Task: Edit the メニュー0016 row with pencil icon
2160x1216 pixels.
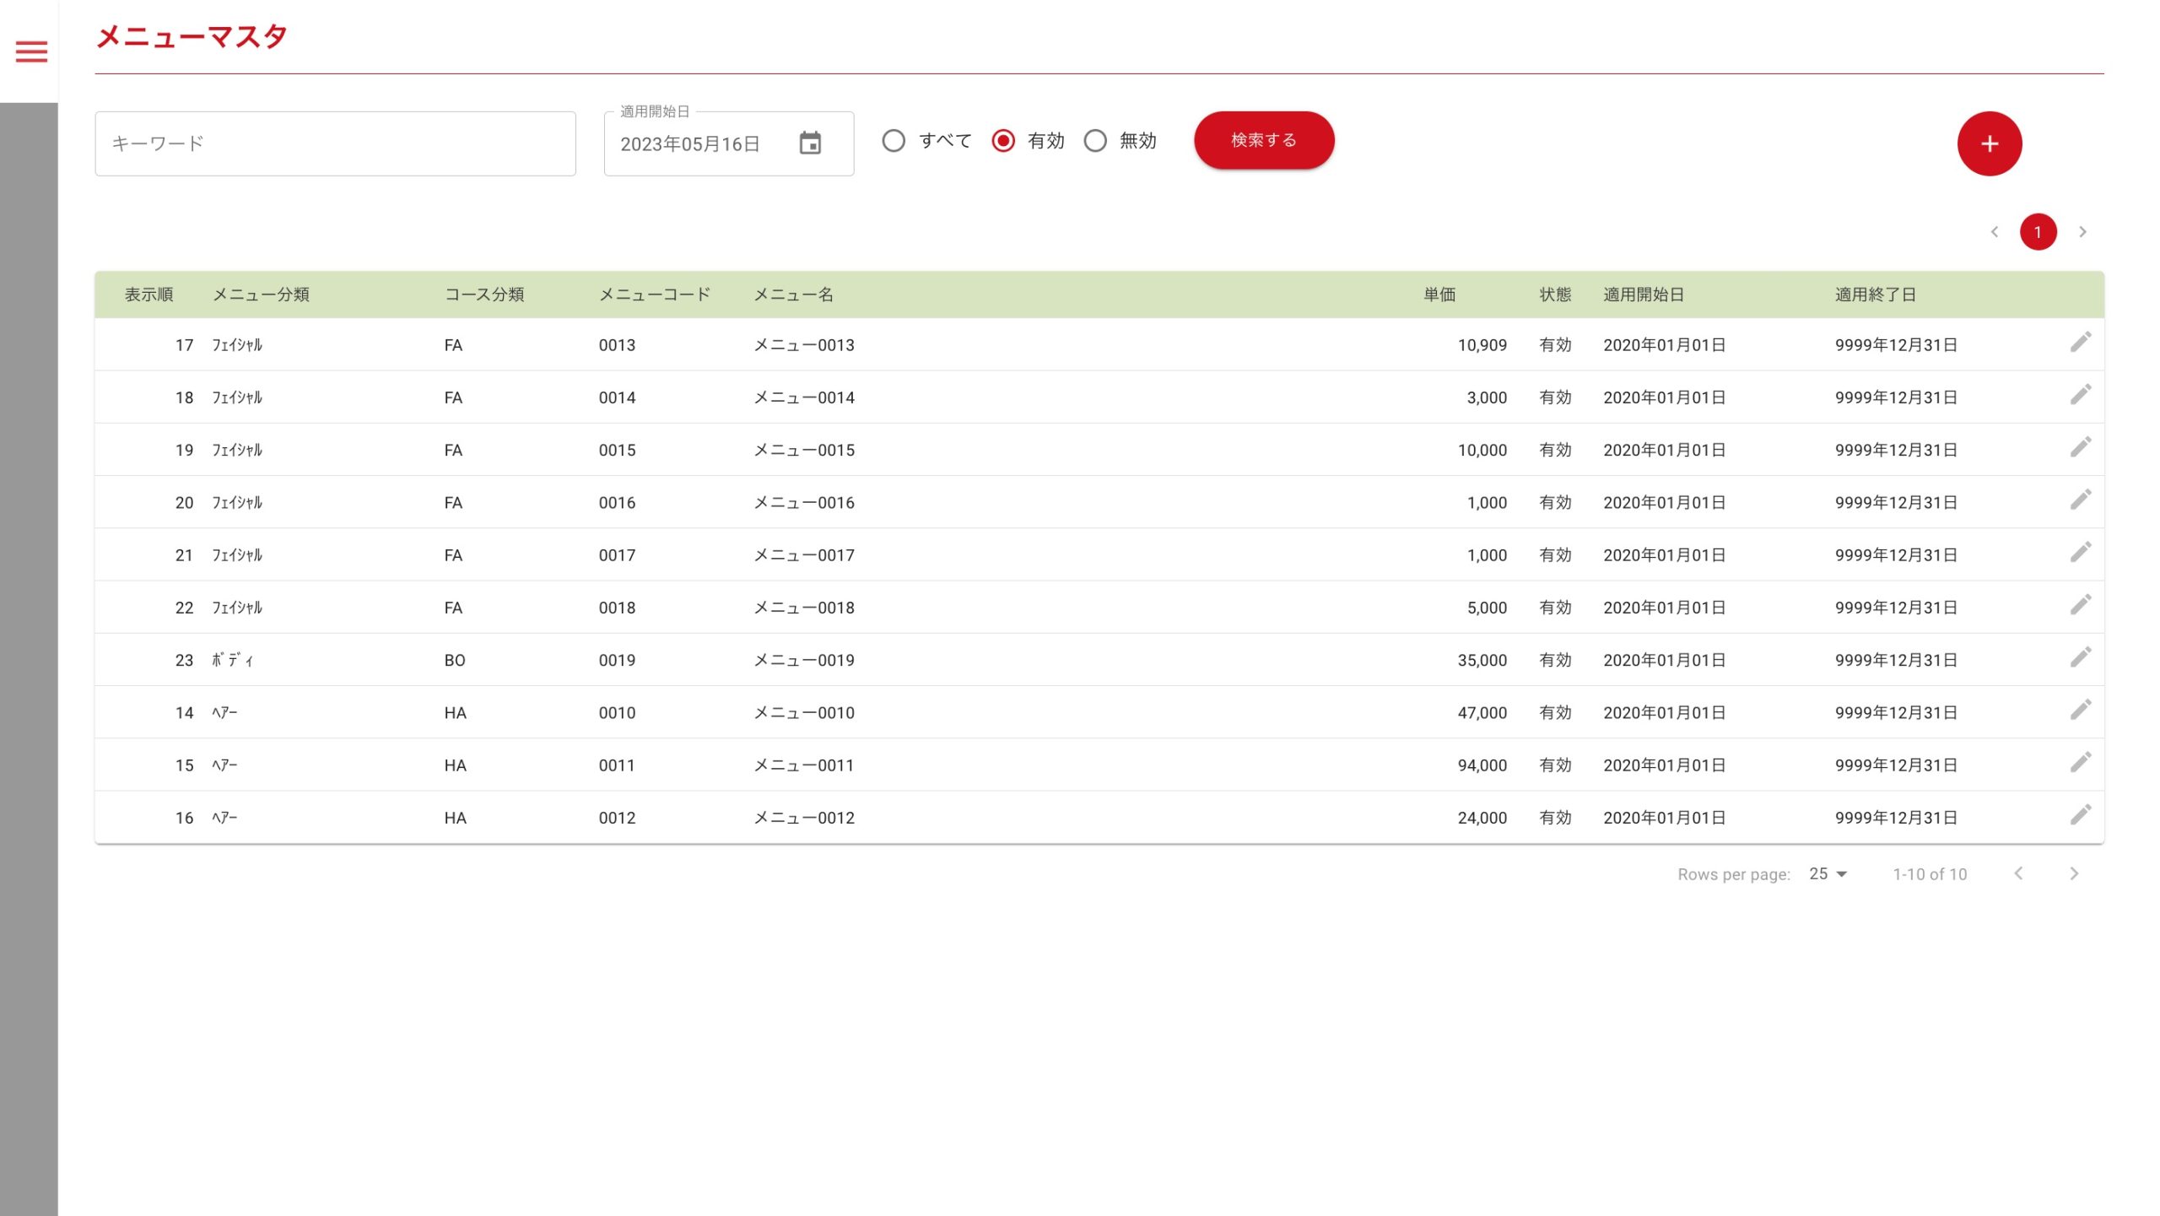Action: point(2080,500)
